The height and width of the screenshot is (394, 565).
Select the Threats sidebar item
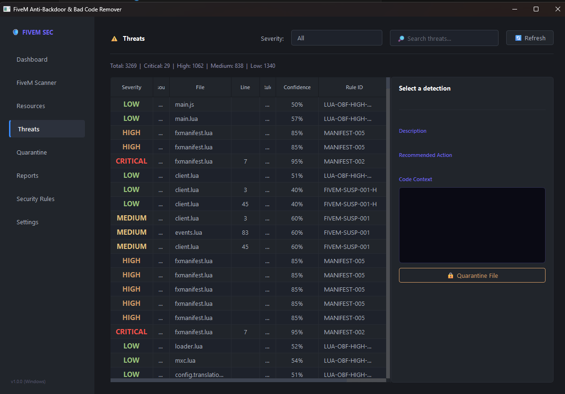coord(47,129)
